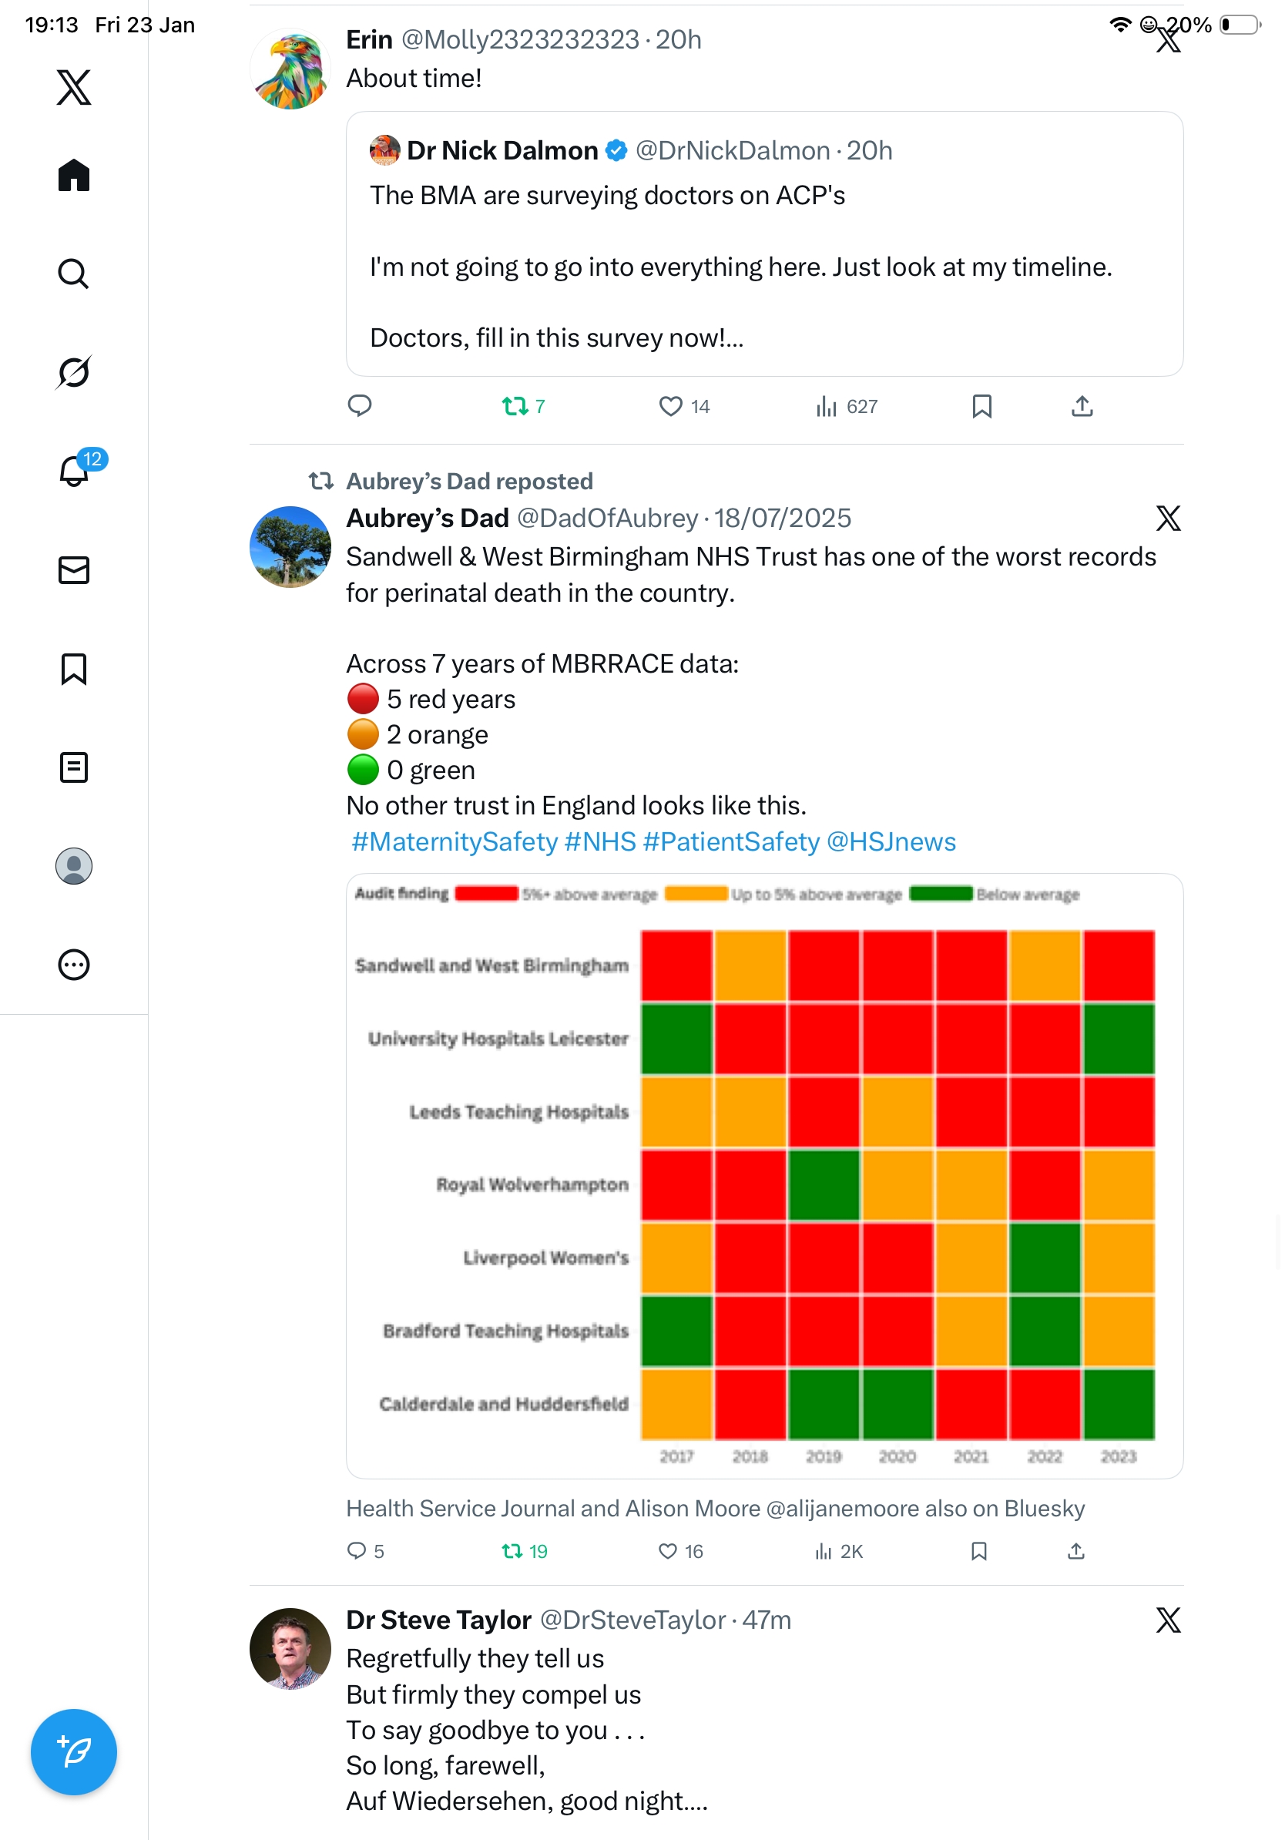
Task: Go to the Home feed icon
Action: 74,175
